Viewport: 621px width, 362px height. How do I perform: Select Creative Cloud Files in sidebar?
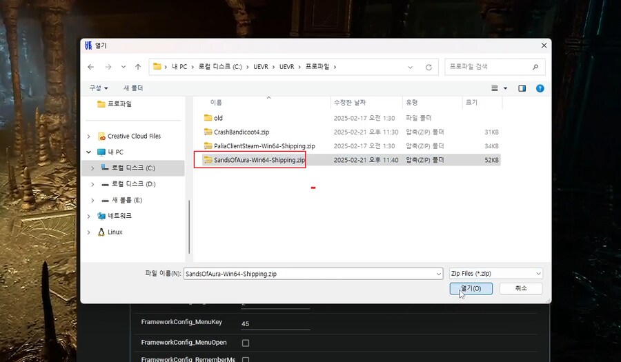pos(134,136)
